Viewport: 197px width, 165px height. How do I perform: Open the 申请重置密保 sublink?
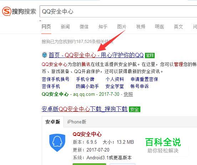(144, 79)
